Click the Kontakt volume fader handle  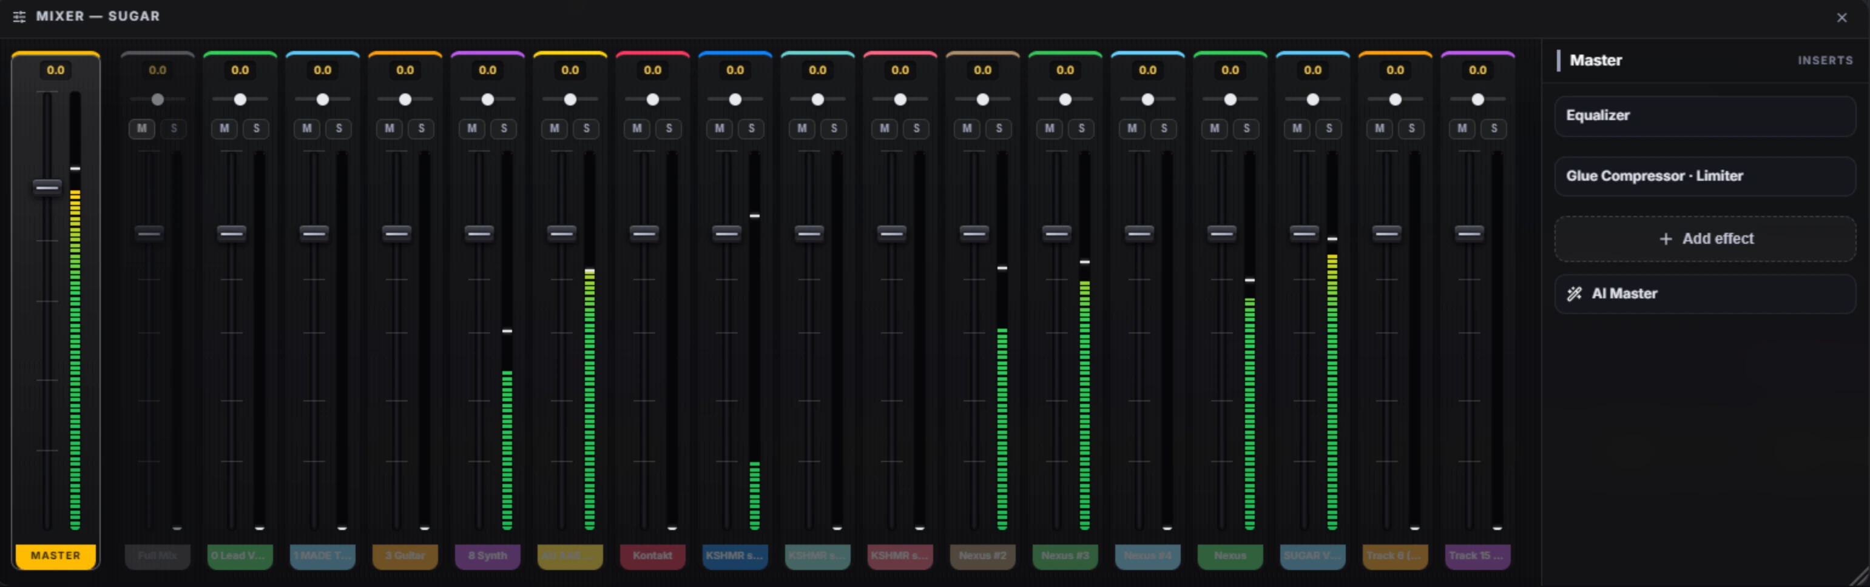(644, 233)
